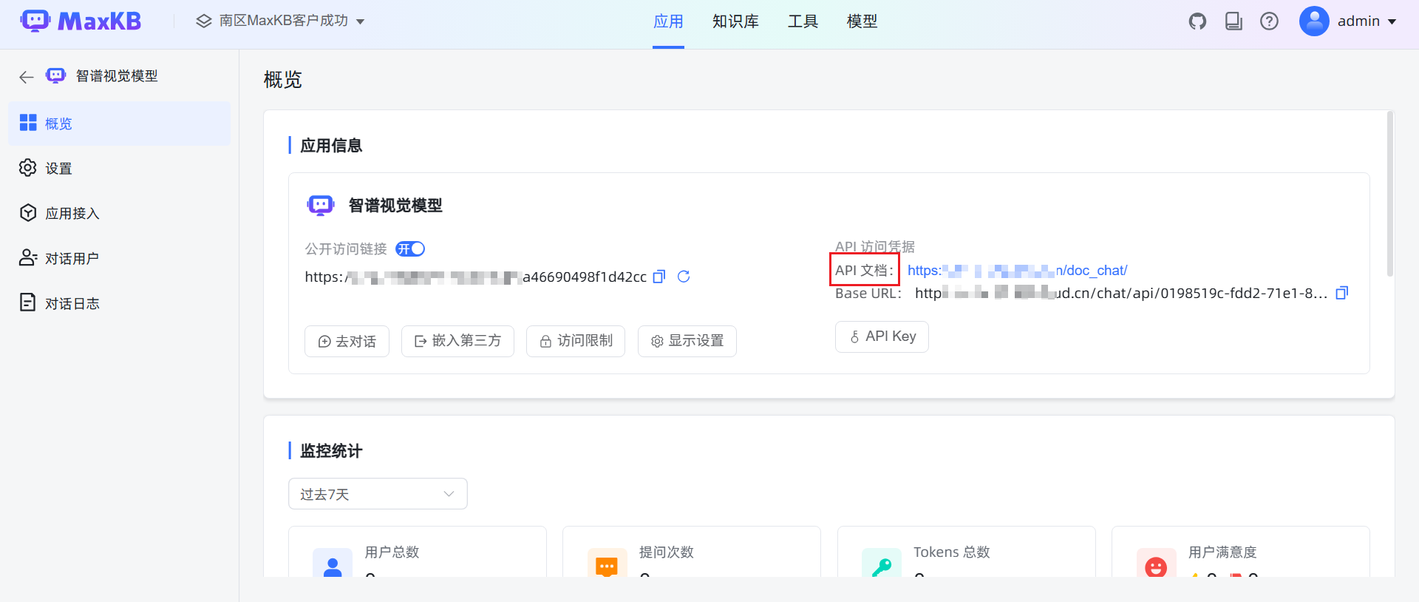Open the doc_chat API documentation link
Image resolution: width=1419 pixels, height=602 pixels.
coord(1017,271)
